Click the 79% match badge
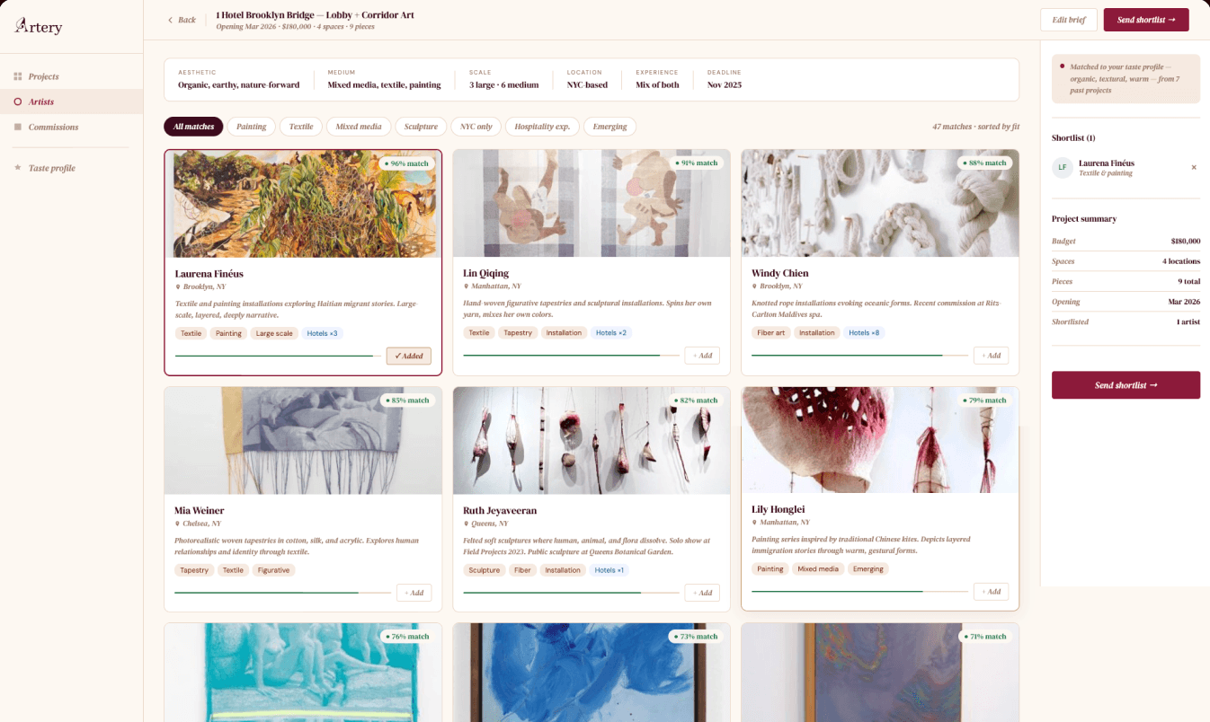 tap(984, 401)
